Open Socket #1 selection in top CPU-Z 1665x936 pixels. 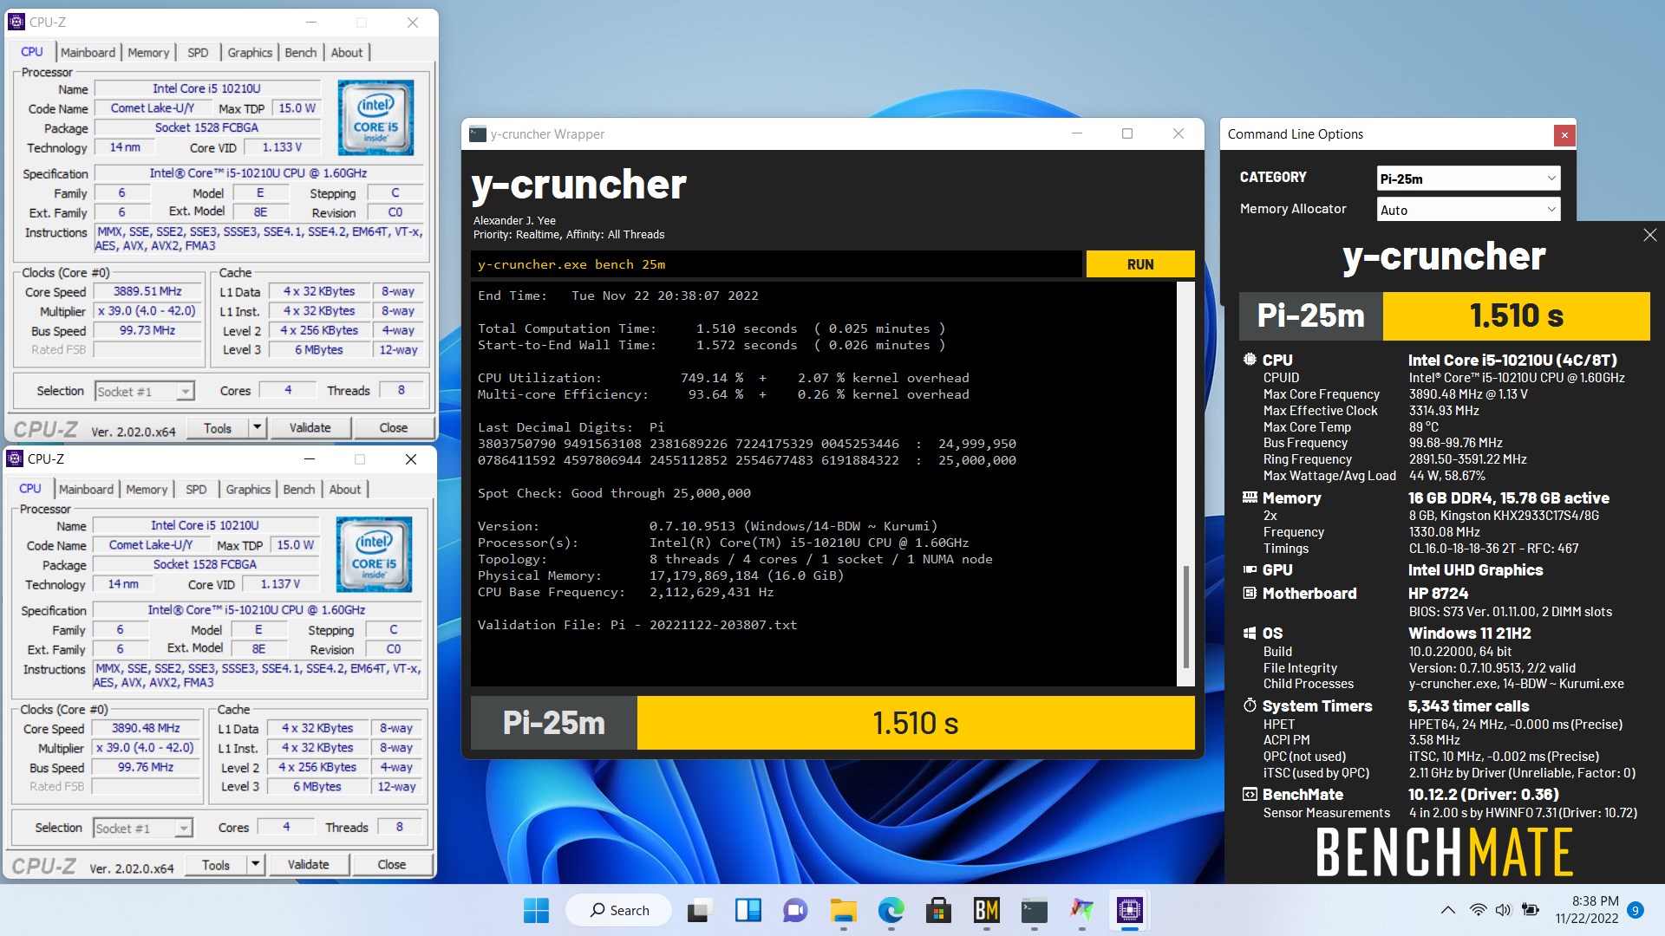[x=144, y=392]
